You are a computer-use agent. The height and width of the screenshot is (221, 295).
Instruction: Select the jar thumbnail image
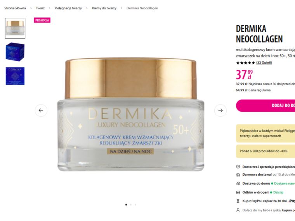pyautogui.click(x=15, y=28)
